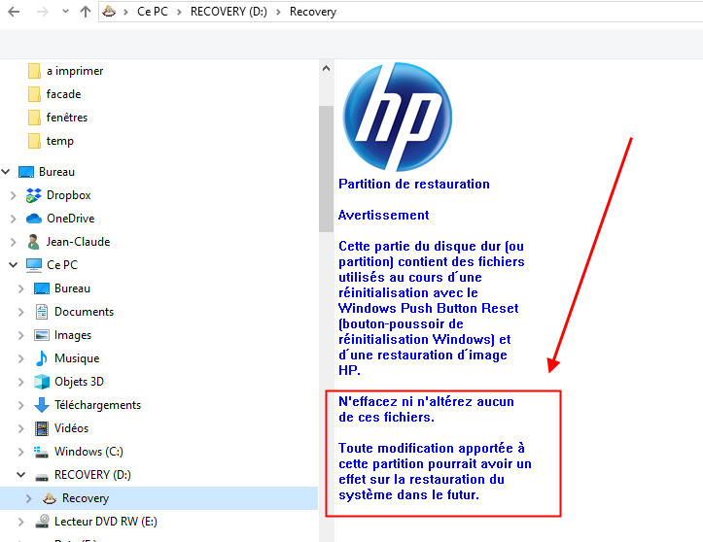The height and width of the screenshot is (542, 703).
Task: Expand the Téléchargements node
Action: point(20,405)
